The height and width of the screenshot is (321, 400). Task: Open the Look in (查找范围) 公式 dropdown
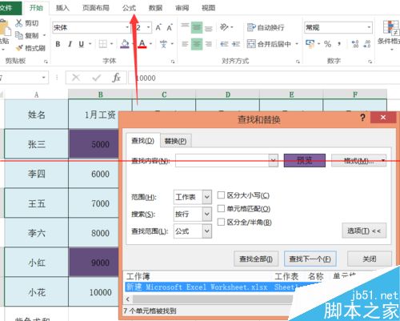207,231
